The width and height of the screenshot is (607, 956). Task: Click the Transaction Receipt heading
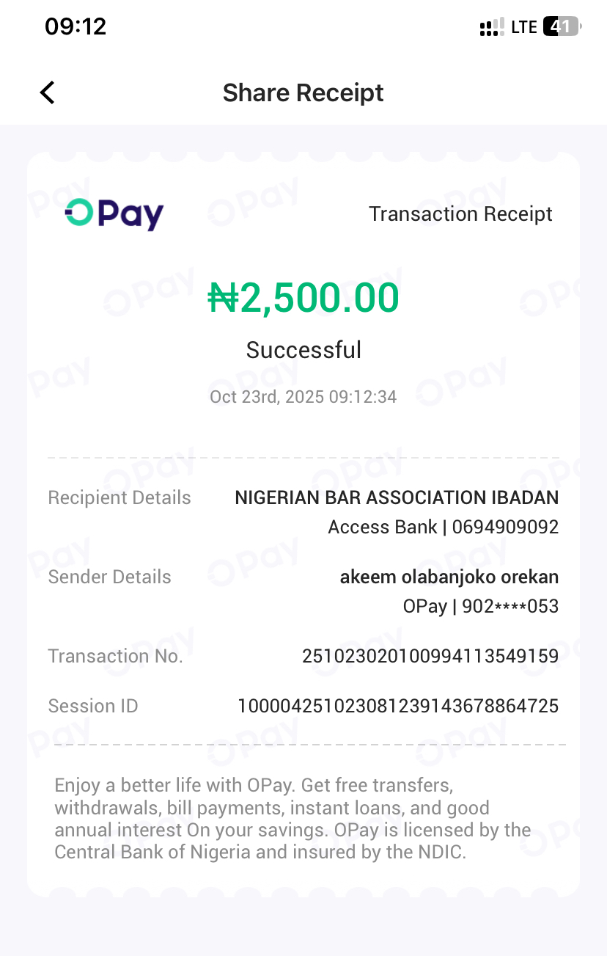(460, 214)
